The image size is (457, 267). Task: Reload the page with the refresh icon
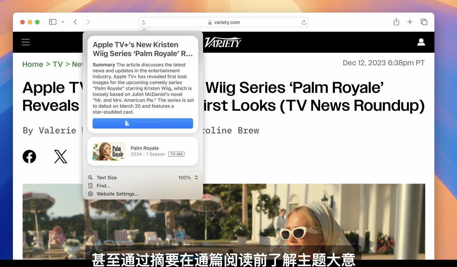point(304,22)
